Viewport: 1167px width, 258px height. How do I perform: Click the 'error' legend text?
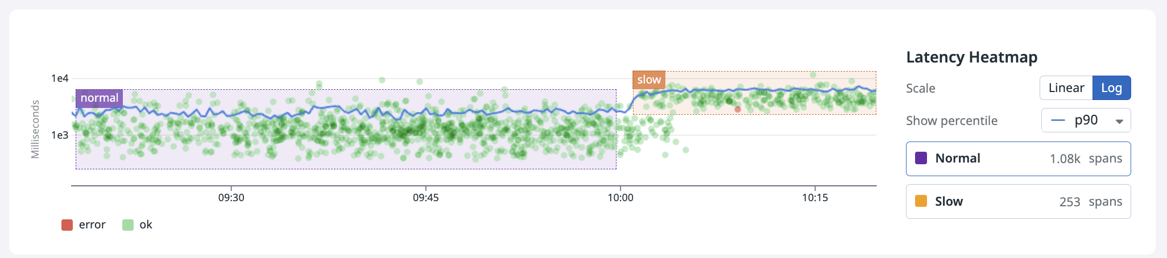(92, 225)
